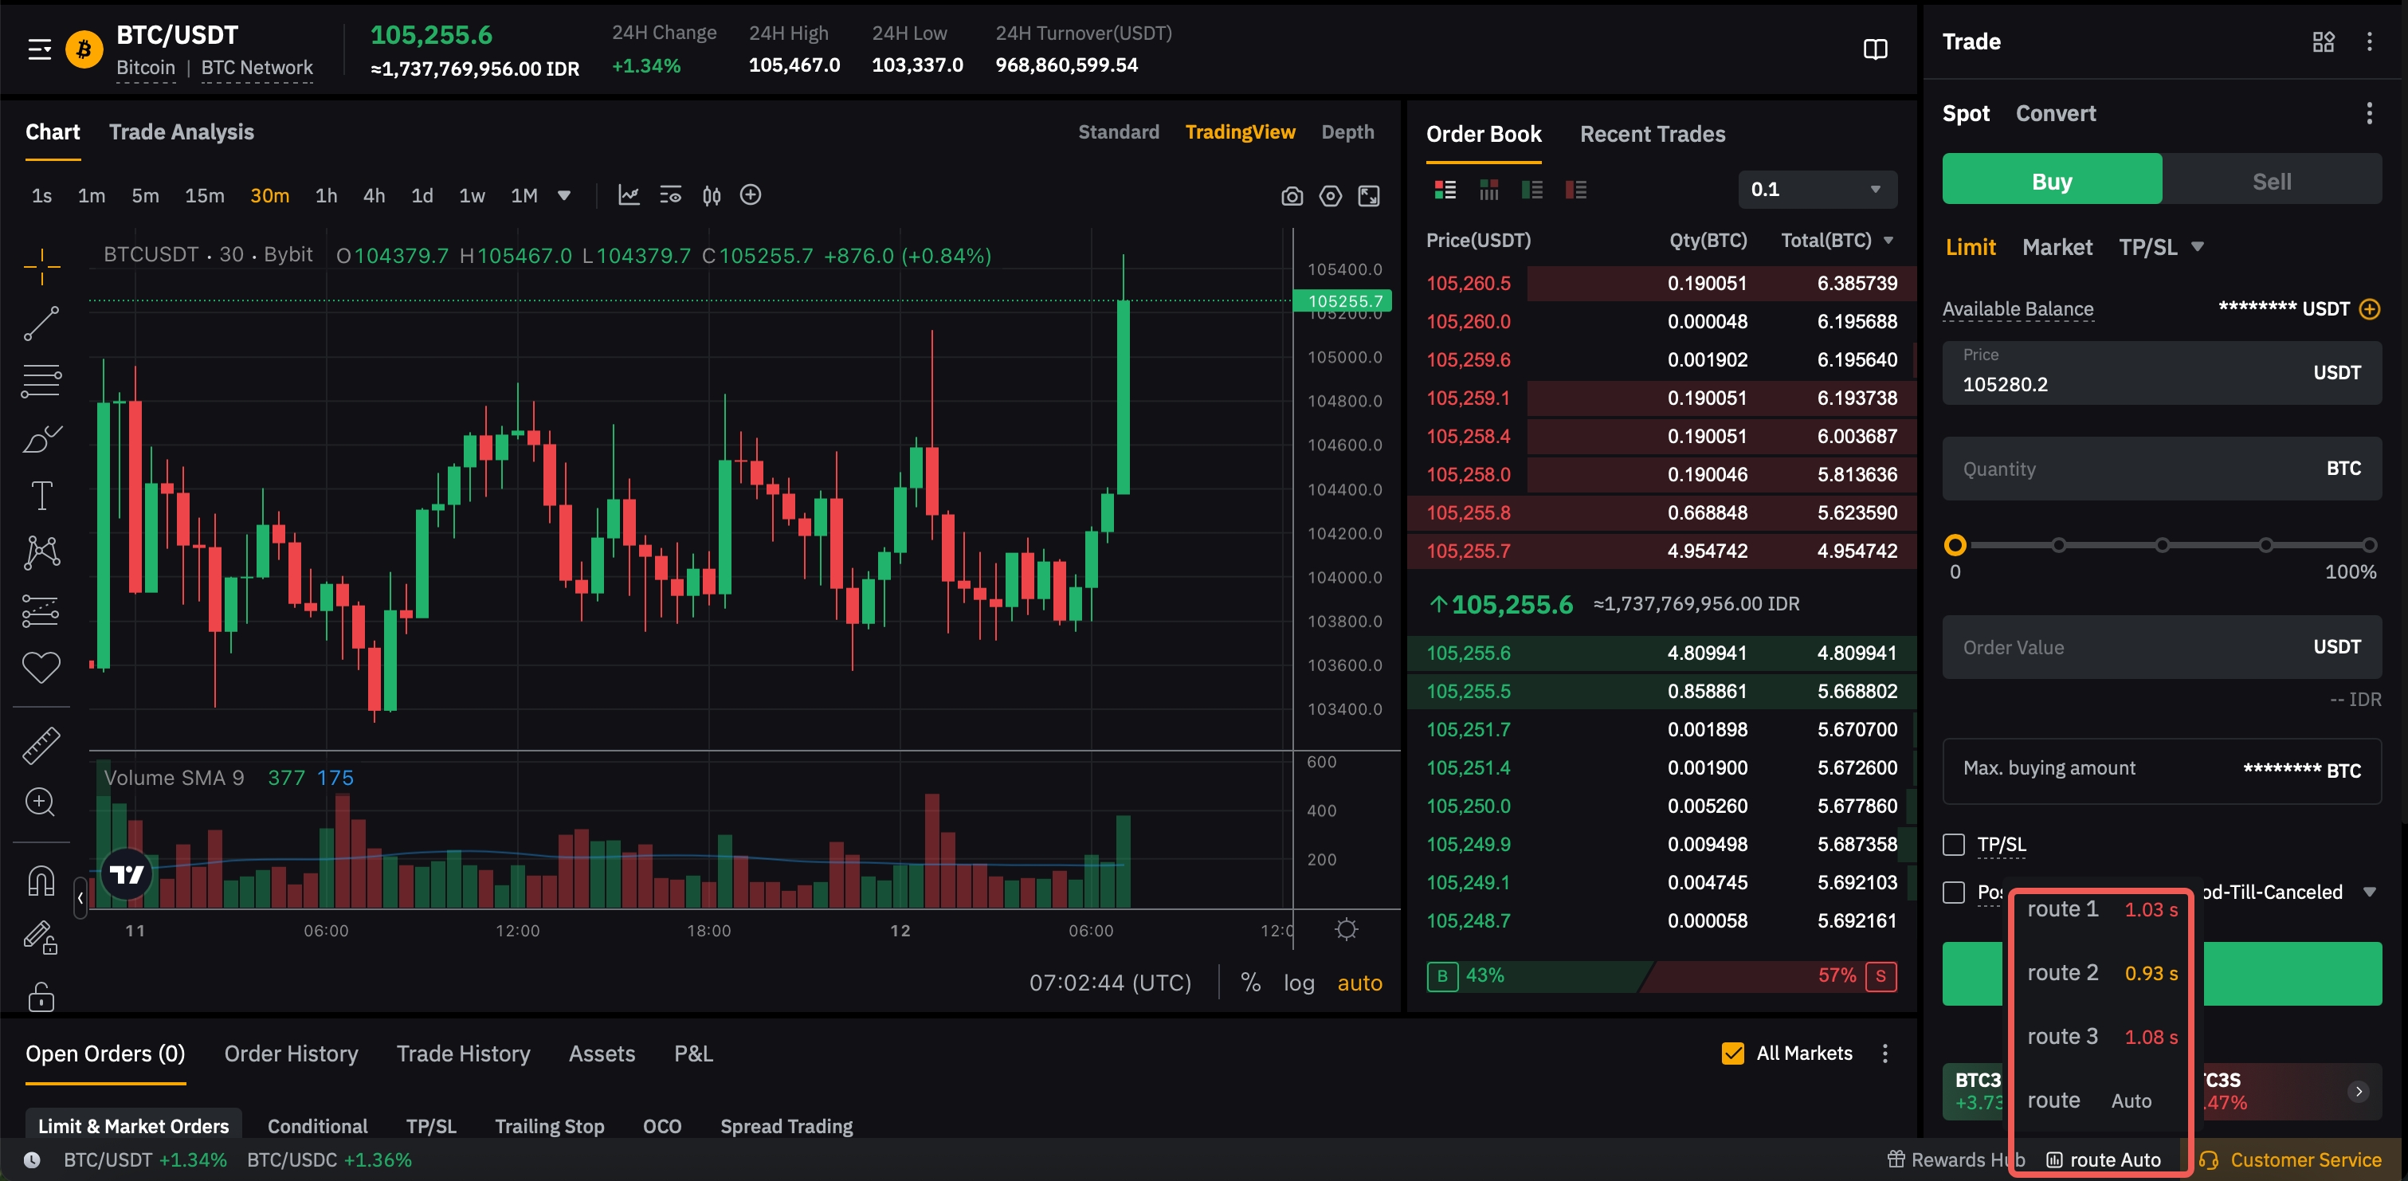Uncheck the All Markets checkbox

(x=1732, y=1053)
